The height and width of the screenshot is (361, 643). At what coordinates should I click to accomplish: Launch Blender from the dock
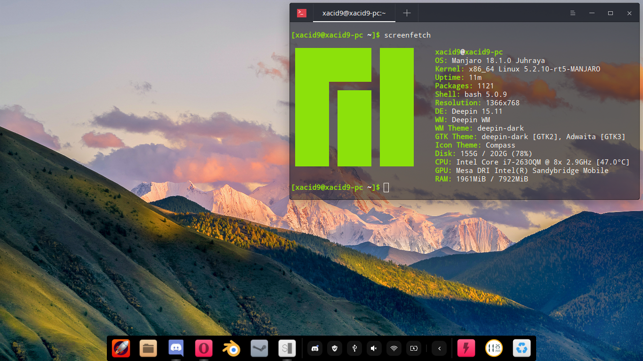click(232, 348)
